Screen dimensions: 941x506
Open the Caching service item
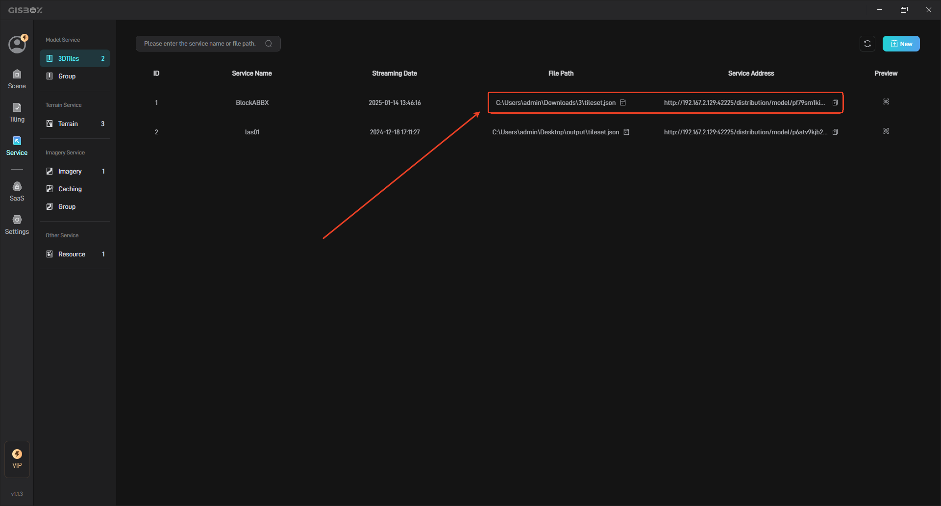pyautogui.click(x=75, y=189)
